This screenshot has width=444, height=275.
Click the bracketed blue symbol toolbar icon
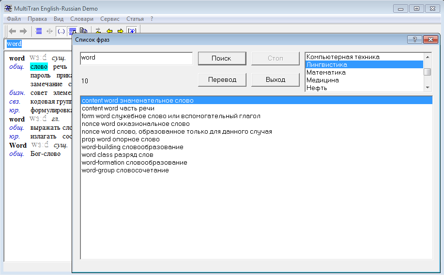132,31
